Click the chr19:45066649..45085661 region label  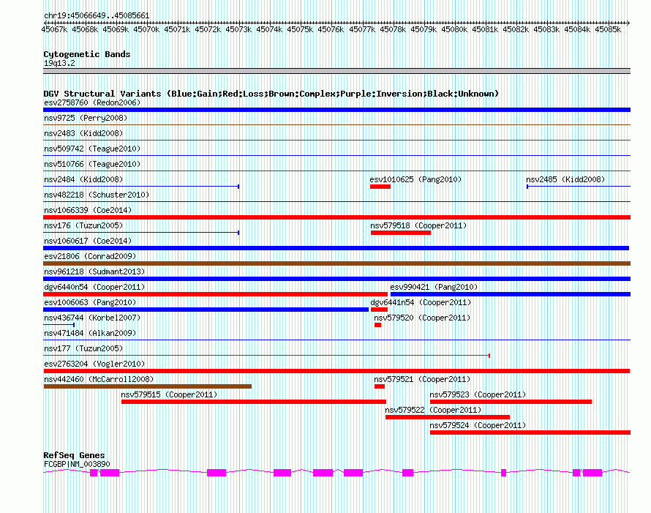pyautogui.click(x=97, y=15)
